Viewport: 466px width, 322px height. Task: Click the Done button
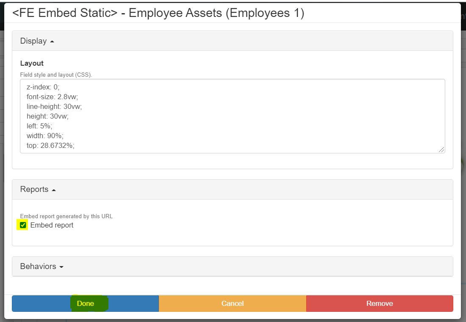click(x=85, y=303)
